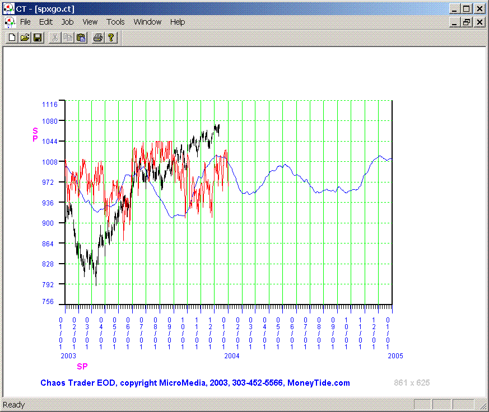Click the CT application icon in title bar
489x412 pixels.
(8, 9)
